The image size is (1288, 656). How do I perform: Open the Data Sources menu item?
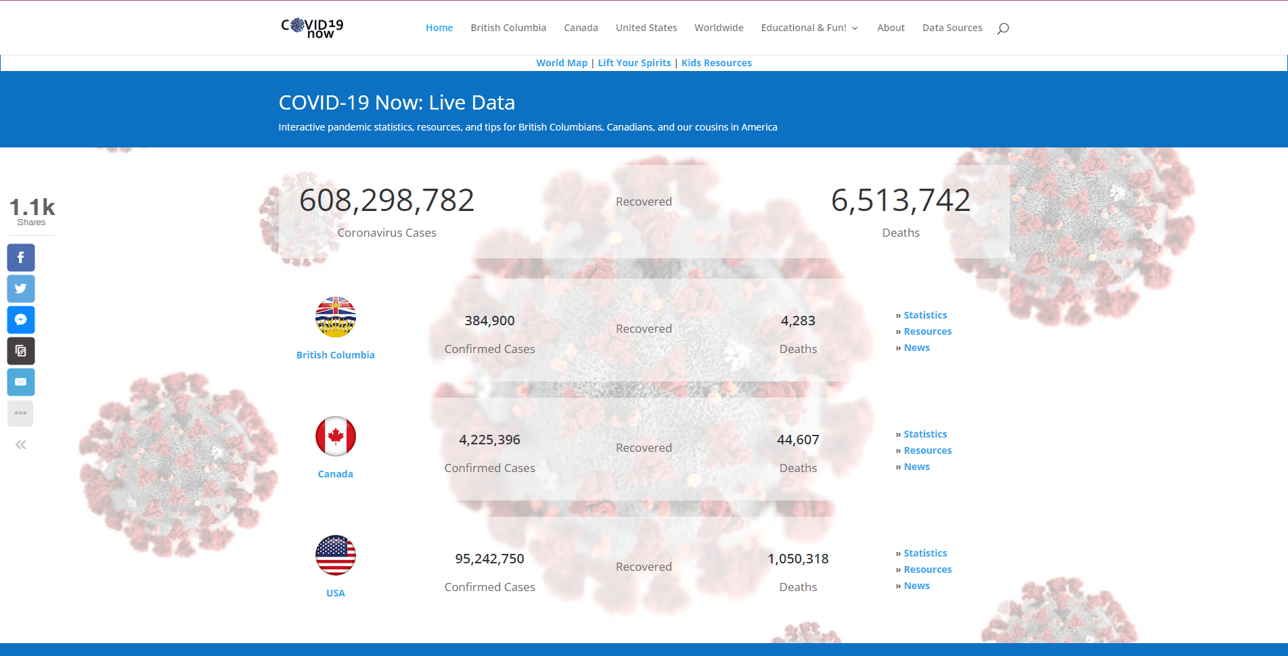click(x=952, y=28)
